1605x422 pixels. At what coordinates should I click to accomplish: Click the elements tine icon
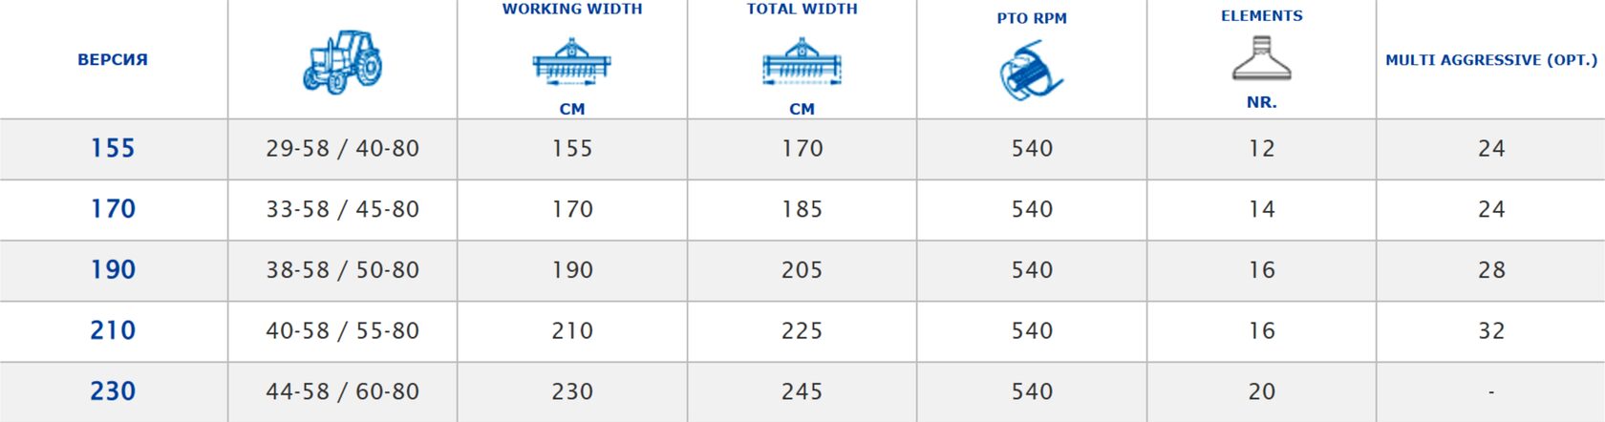(x=1261, y=59)
